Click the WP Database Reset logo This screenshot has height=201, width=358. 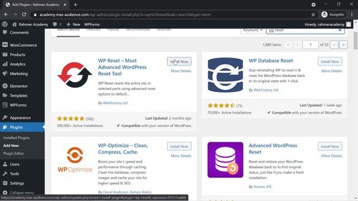coord(225,75)
